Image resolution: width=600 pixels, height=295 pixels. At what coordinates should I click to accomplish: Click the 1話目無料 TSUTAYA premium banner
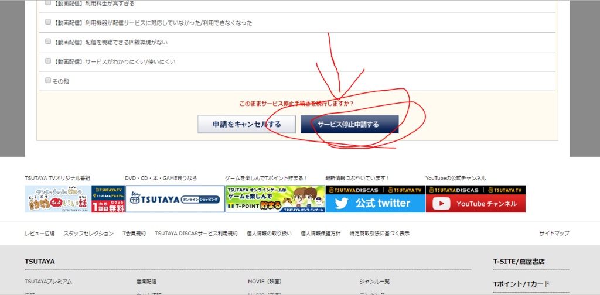click(x=108, y=199)
